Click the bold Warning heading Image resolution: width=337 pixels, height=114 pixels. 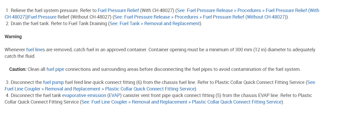tap(13, 37)
